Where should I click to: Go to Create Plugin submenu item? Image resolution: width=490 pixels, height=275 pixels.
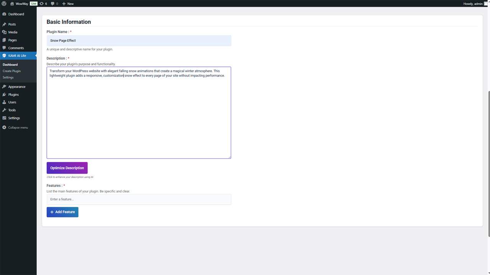pos(11,71)
